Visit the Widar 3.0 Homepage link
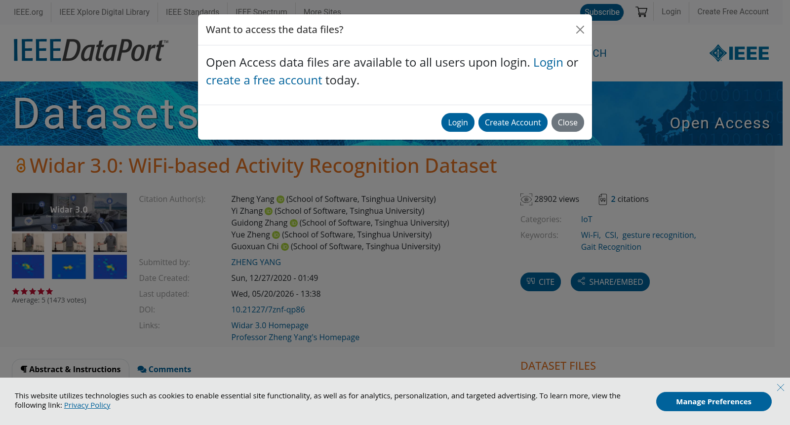 [270, 325]
